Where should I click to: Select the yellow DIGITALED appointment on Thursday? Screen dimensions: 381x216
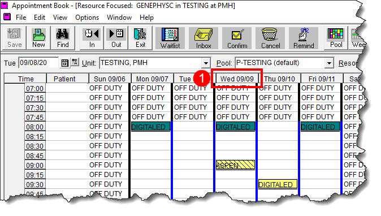pos(278,184)
